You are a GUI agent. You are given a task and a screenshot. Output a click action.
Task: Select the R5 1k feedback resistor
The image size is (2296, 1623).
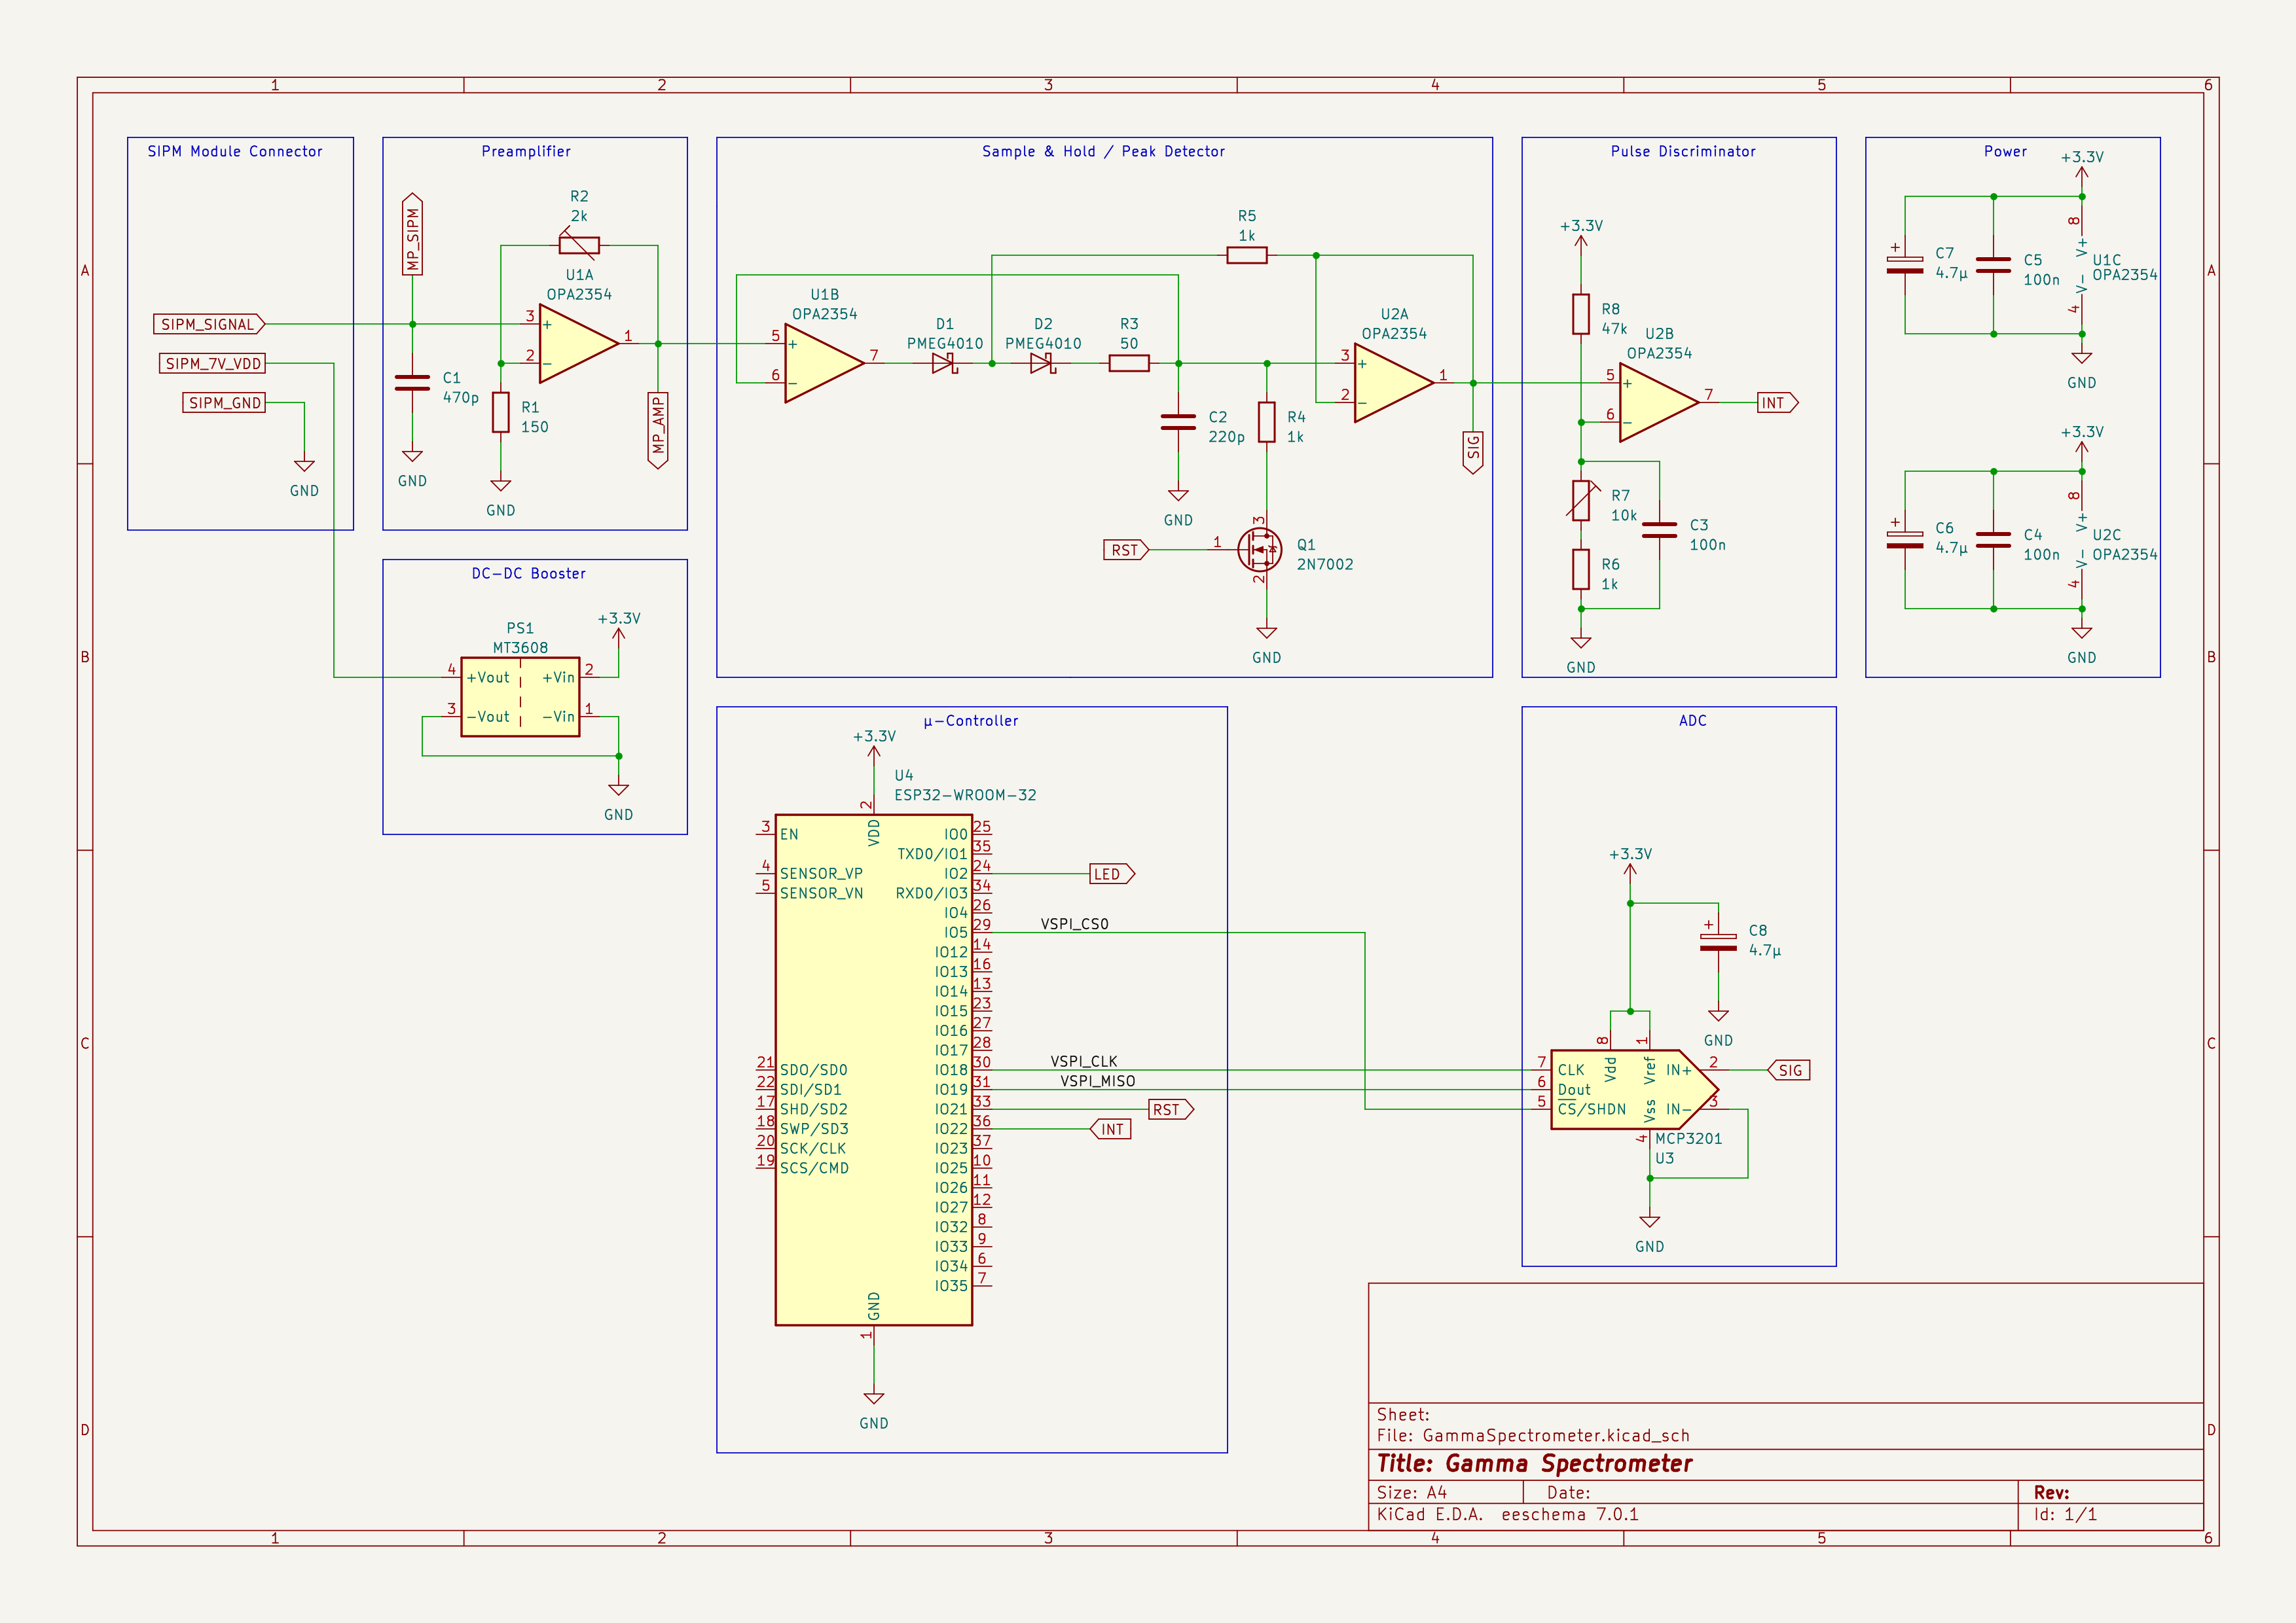click(1247, 256)
